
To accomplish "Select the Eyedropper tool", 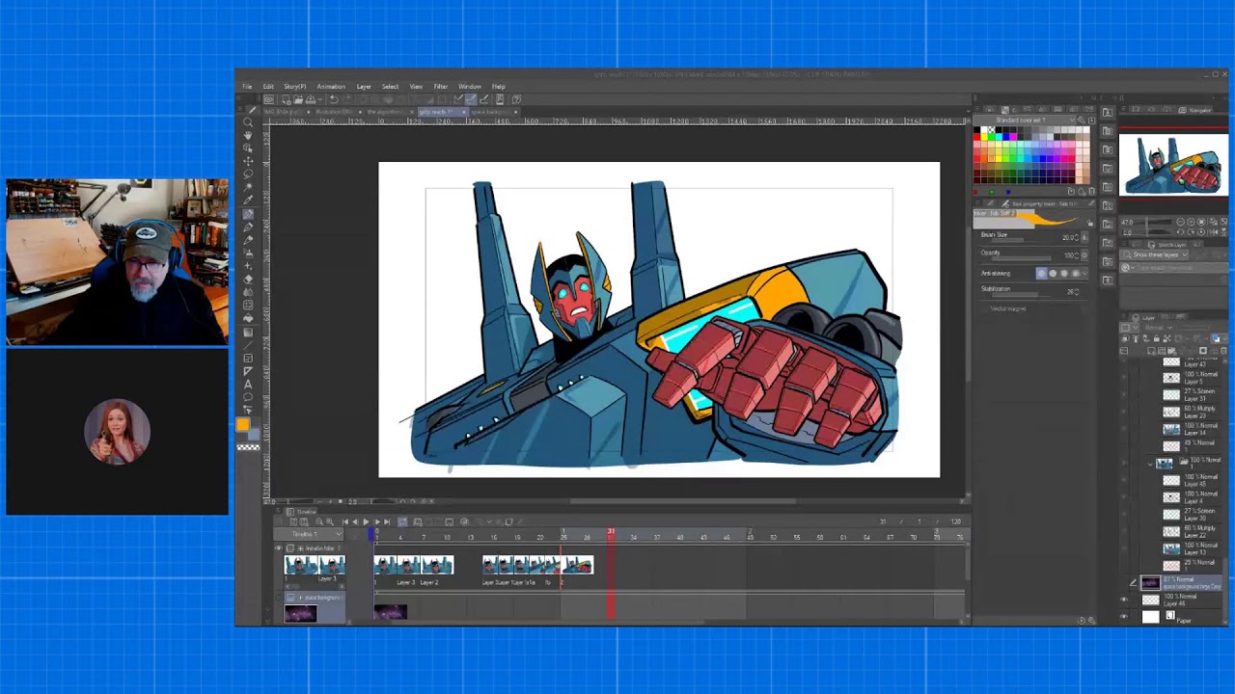I will [248, 200].
